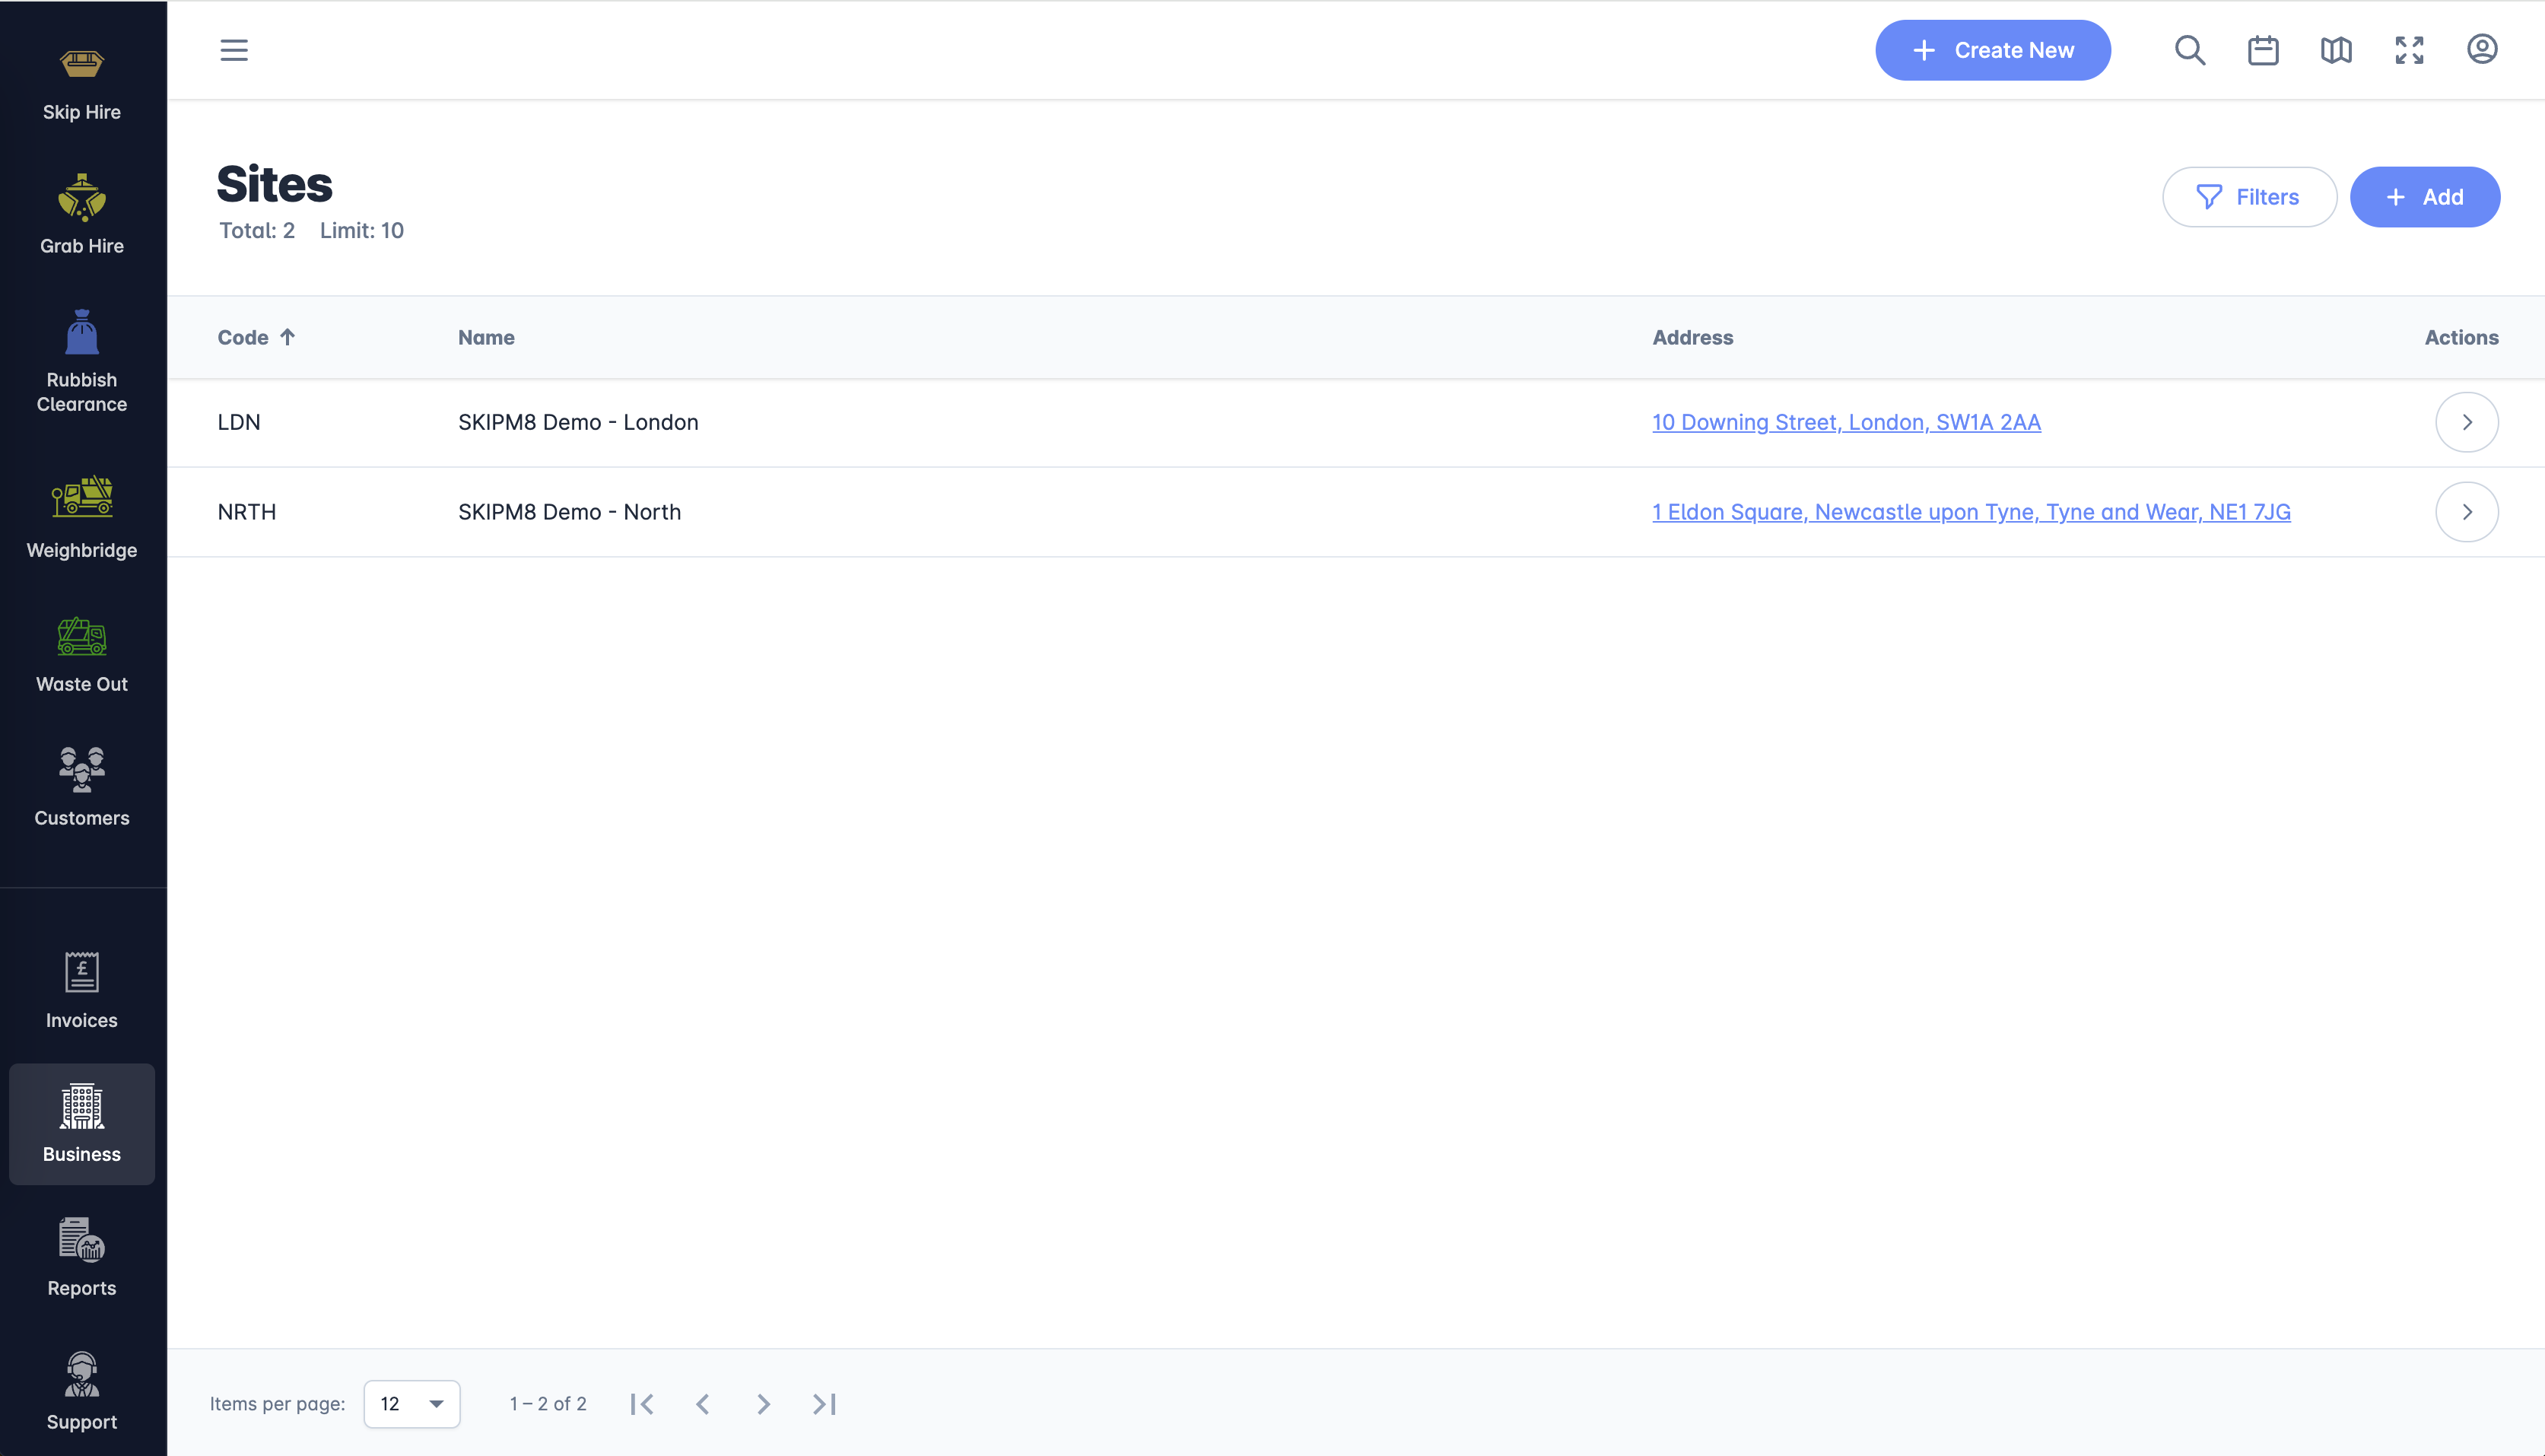2545x1456 pixels.
Task: Open actions chevron for NRTH site
Action: pyautogui.click(x=2466, y=512)
